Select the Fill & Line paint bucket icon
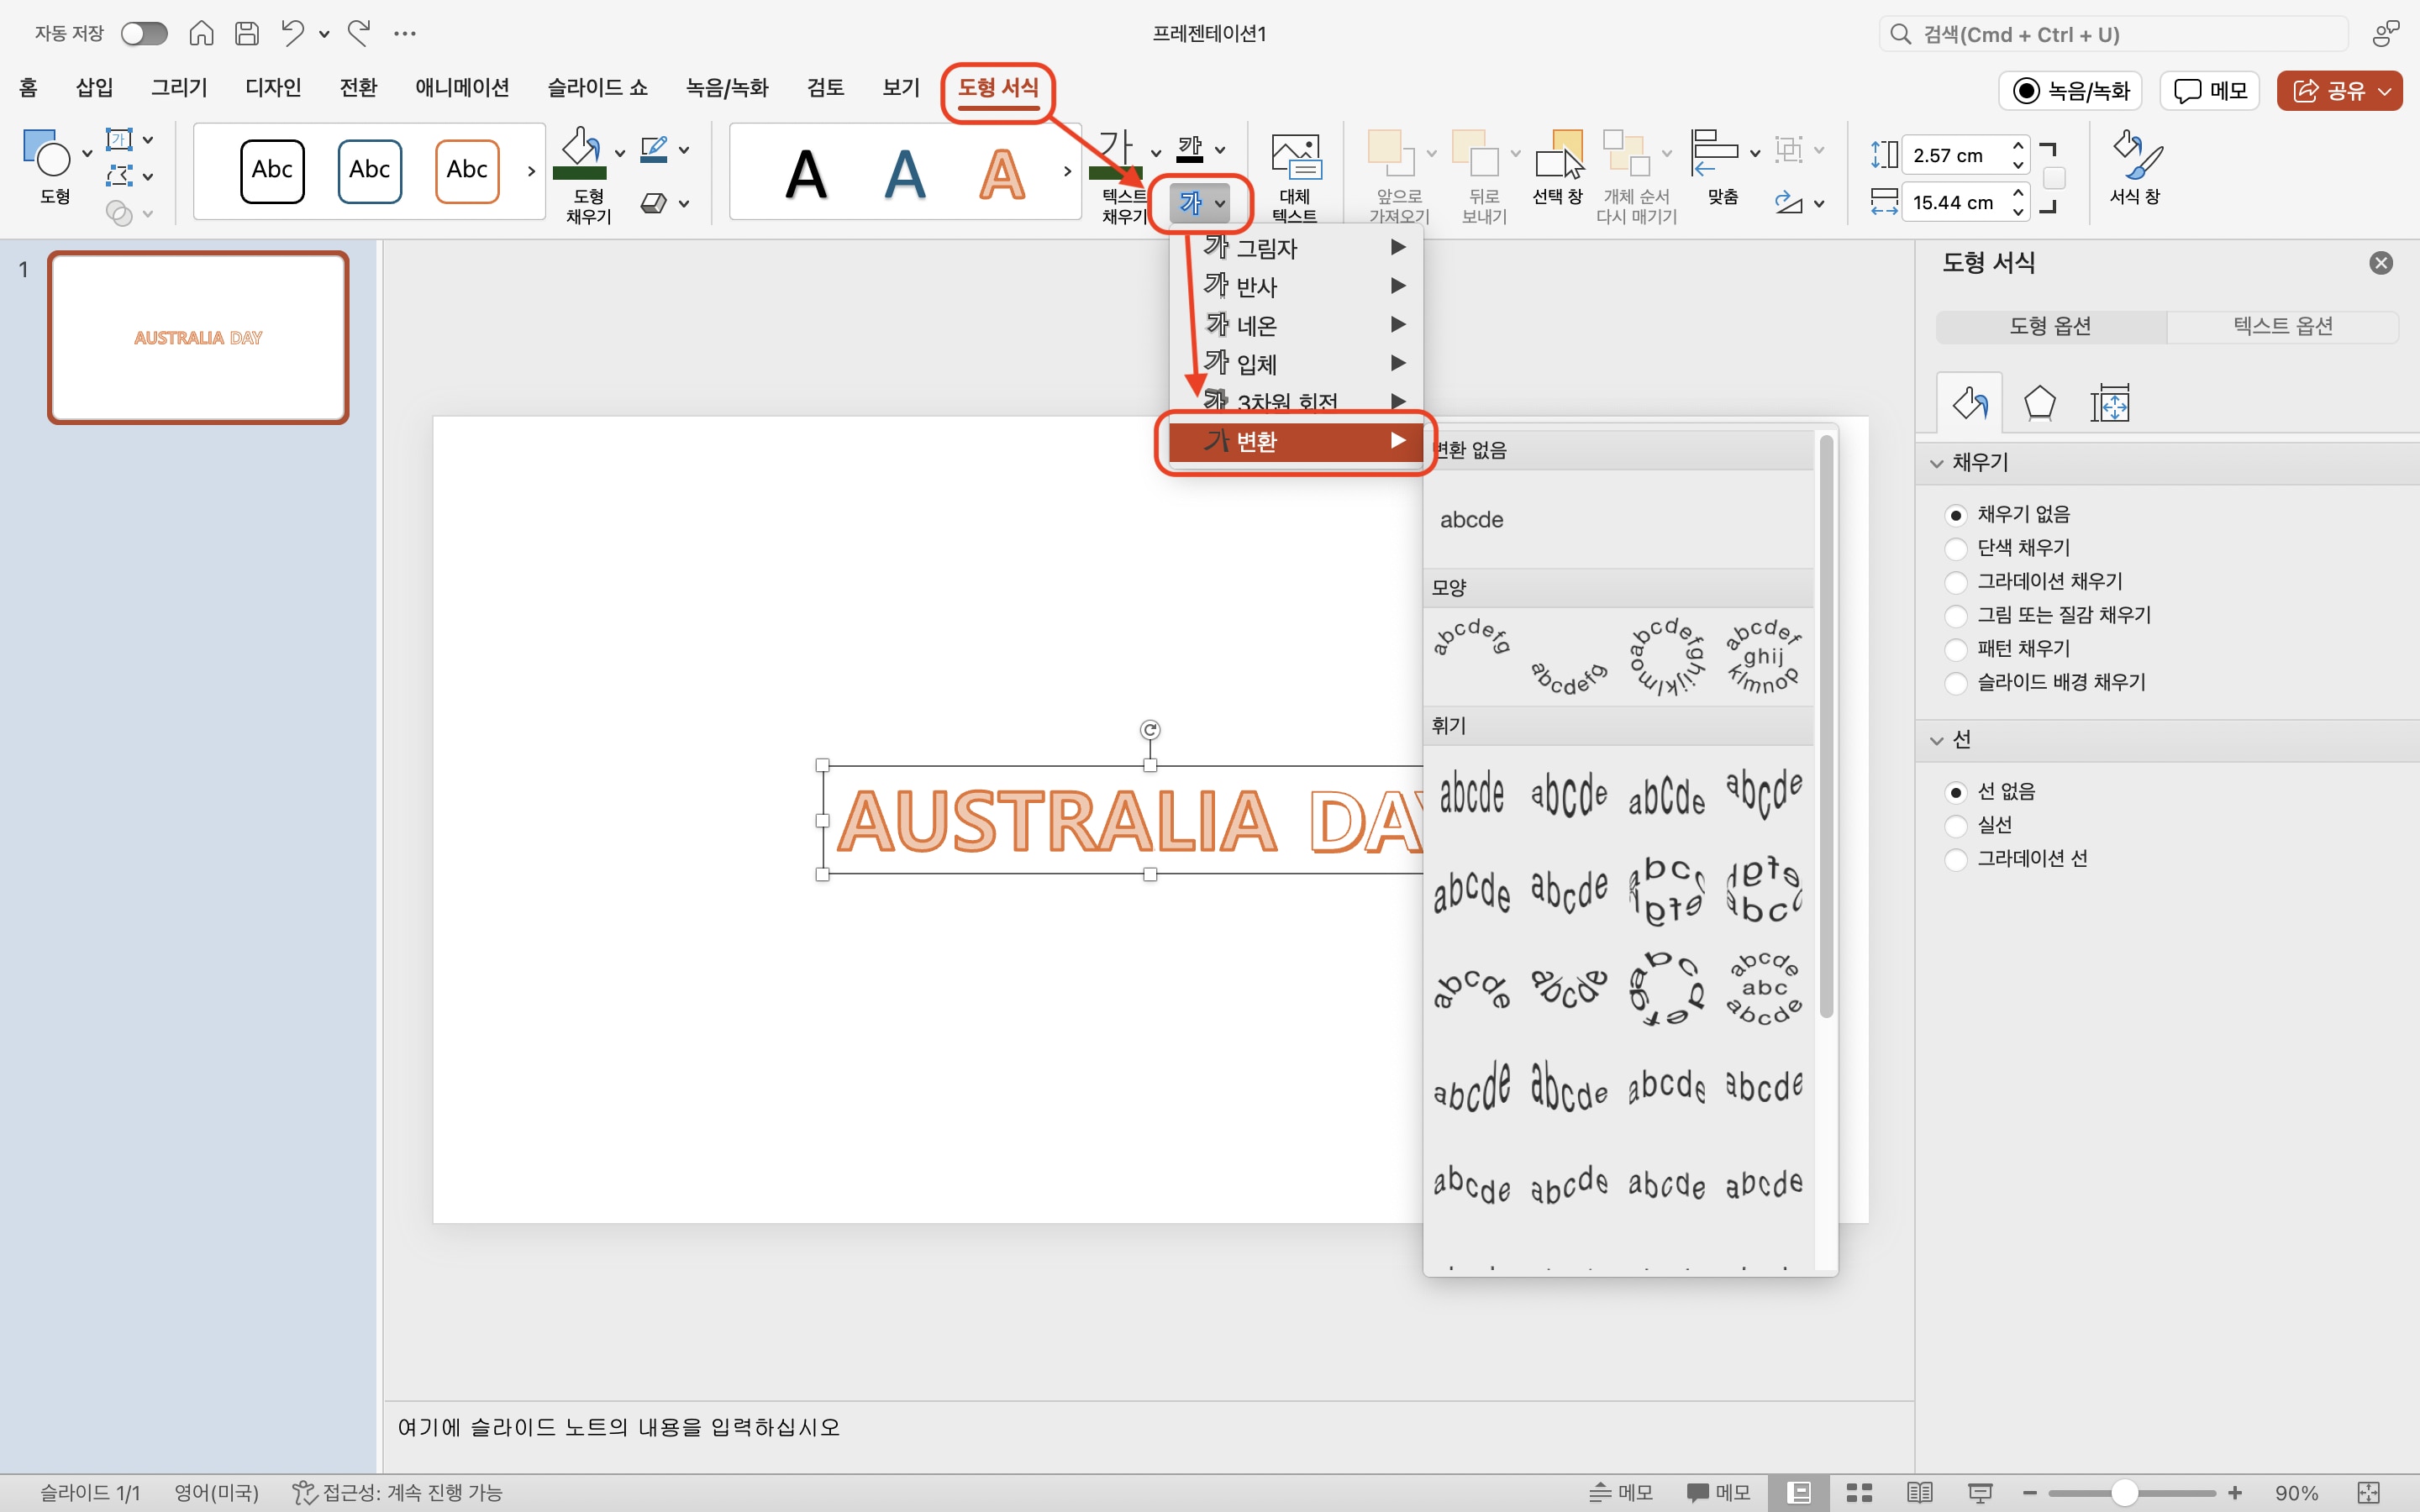Viewport: 2420px width, 1512px height. tap(1968, 403)
